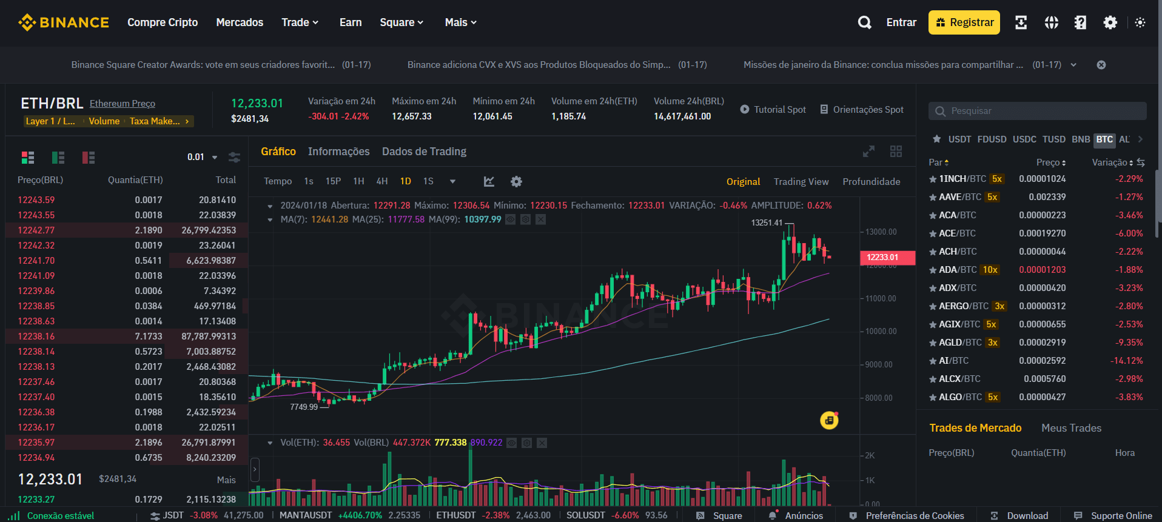Toggle the light/dark theme icon
Screen dimensions: 1162x522
pos(1140,22)
